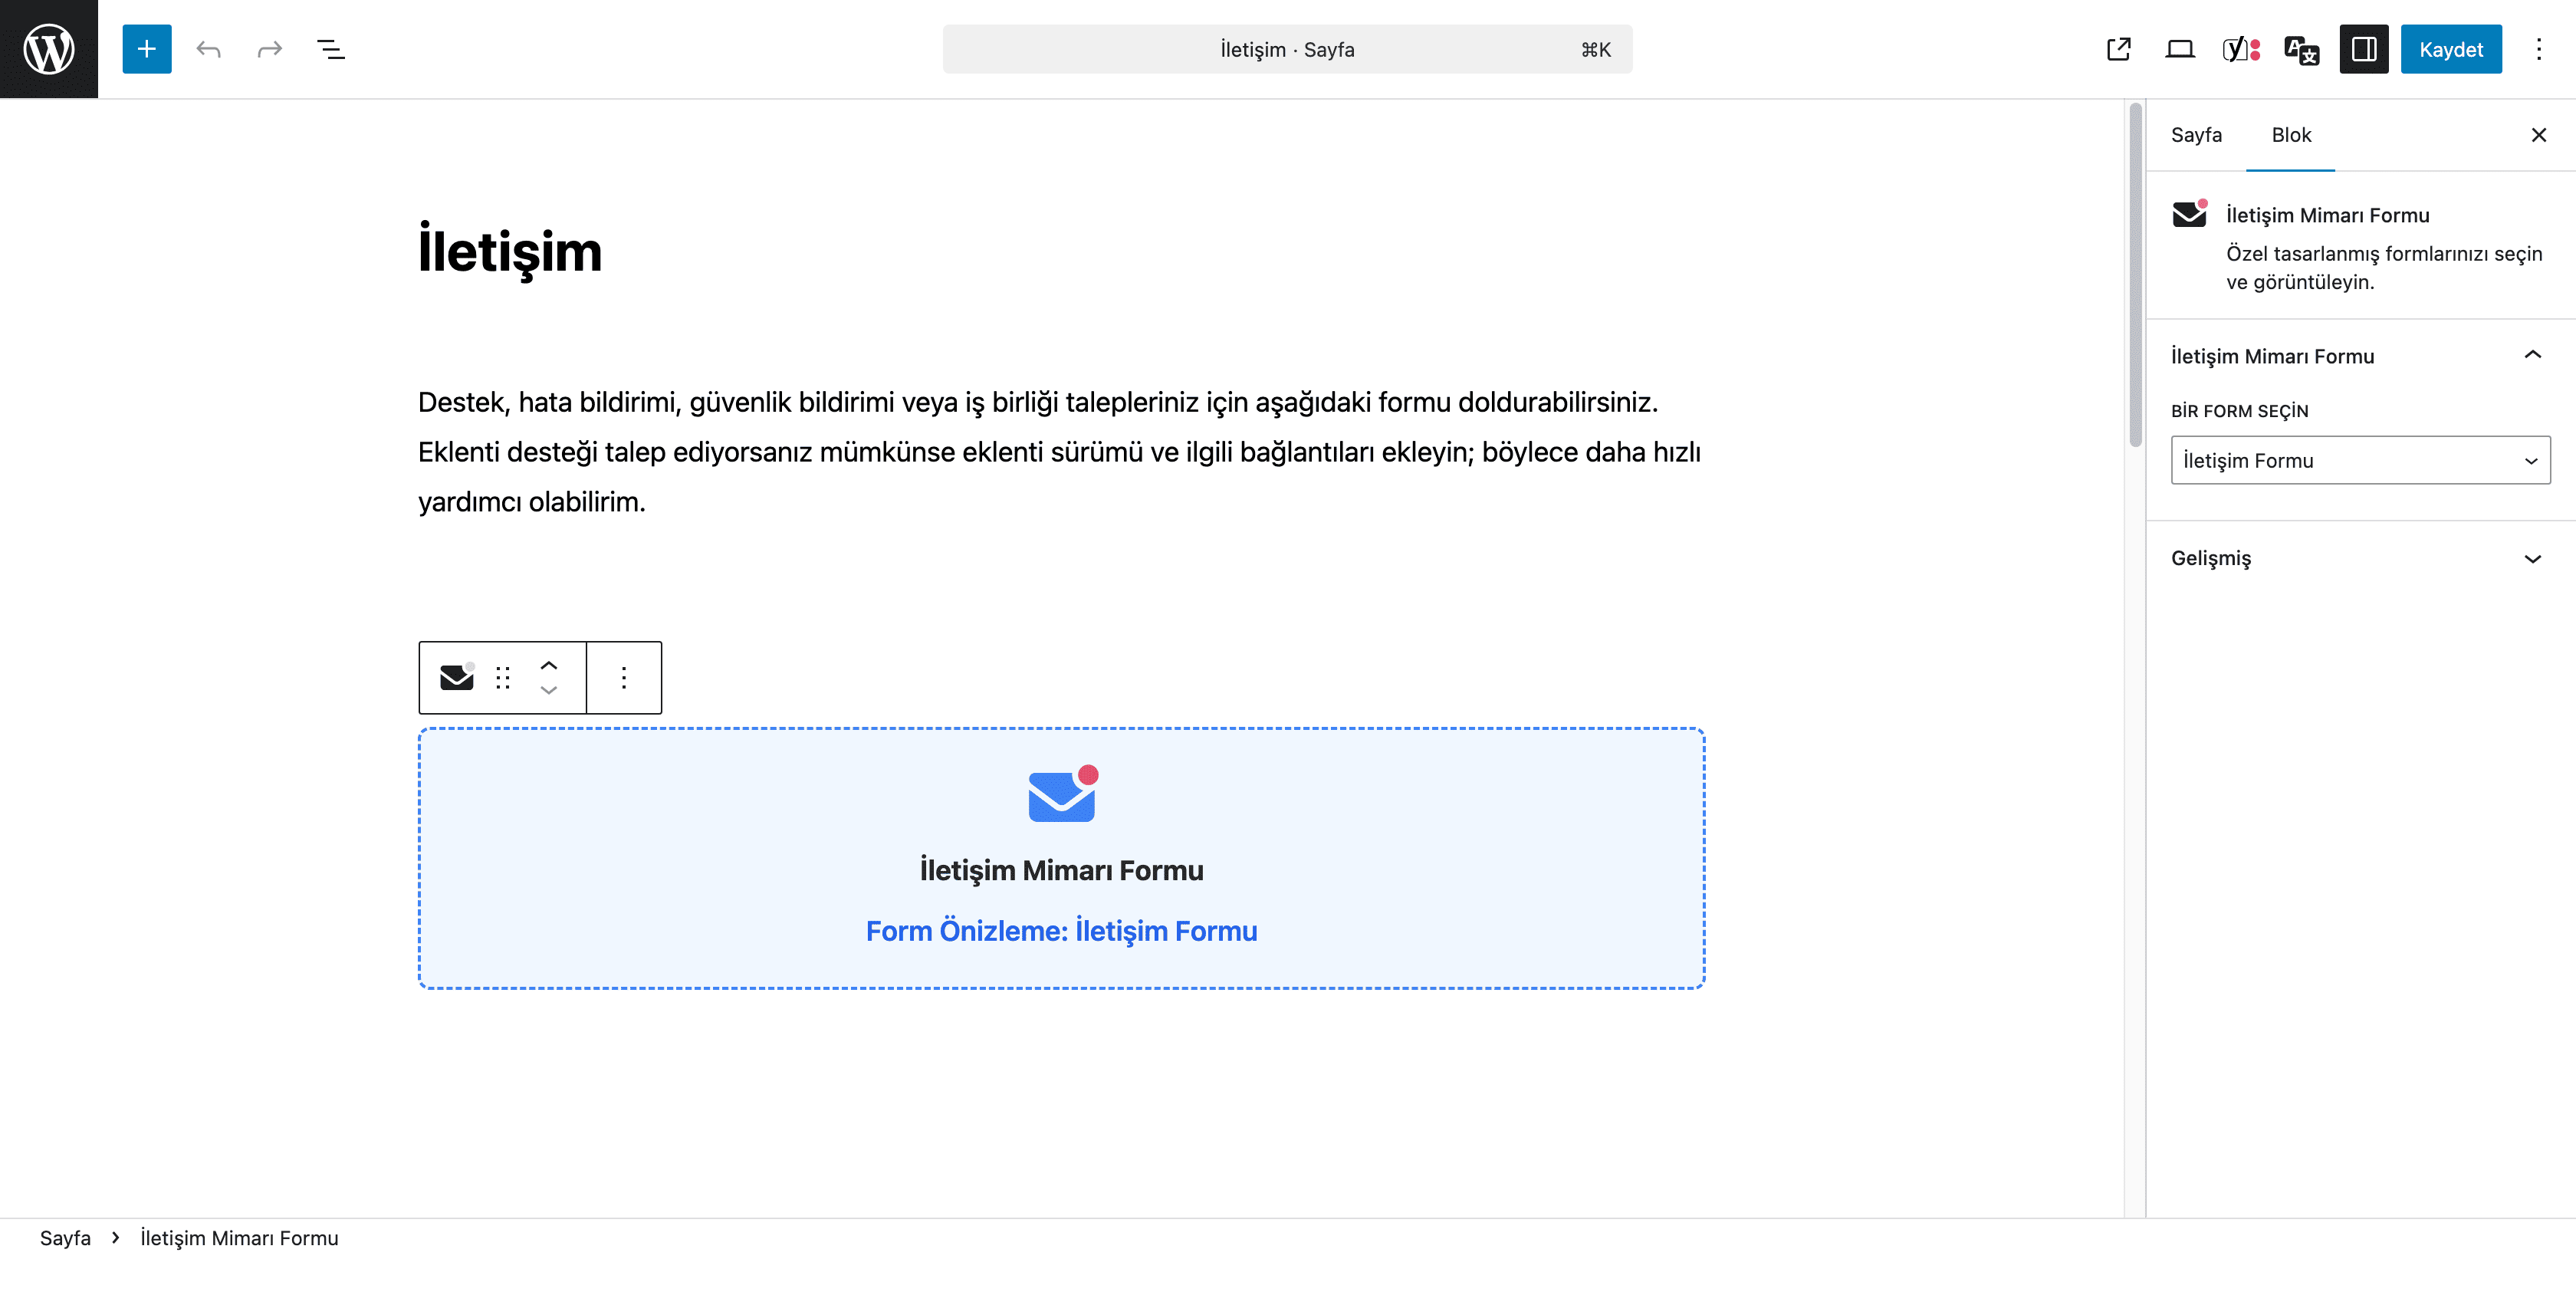The image size is (2576, 1305).
Task: Open page in new tab icon
Action: pyautogui.click(x=2118, y=49)
